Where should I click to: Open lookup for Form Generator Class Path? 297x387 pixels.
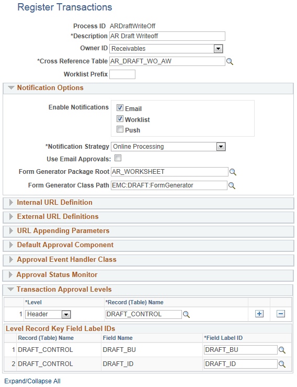(232, 185)
